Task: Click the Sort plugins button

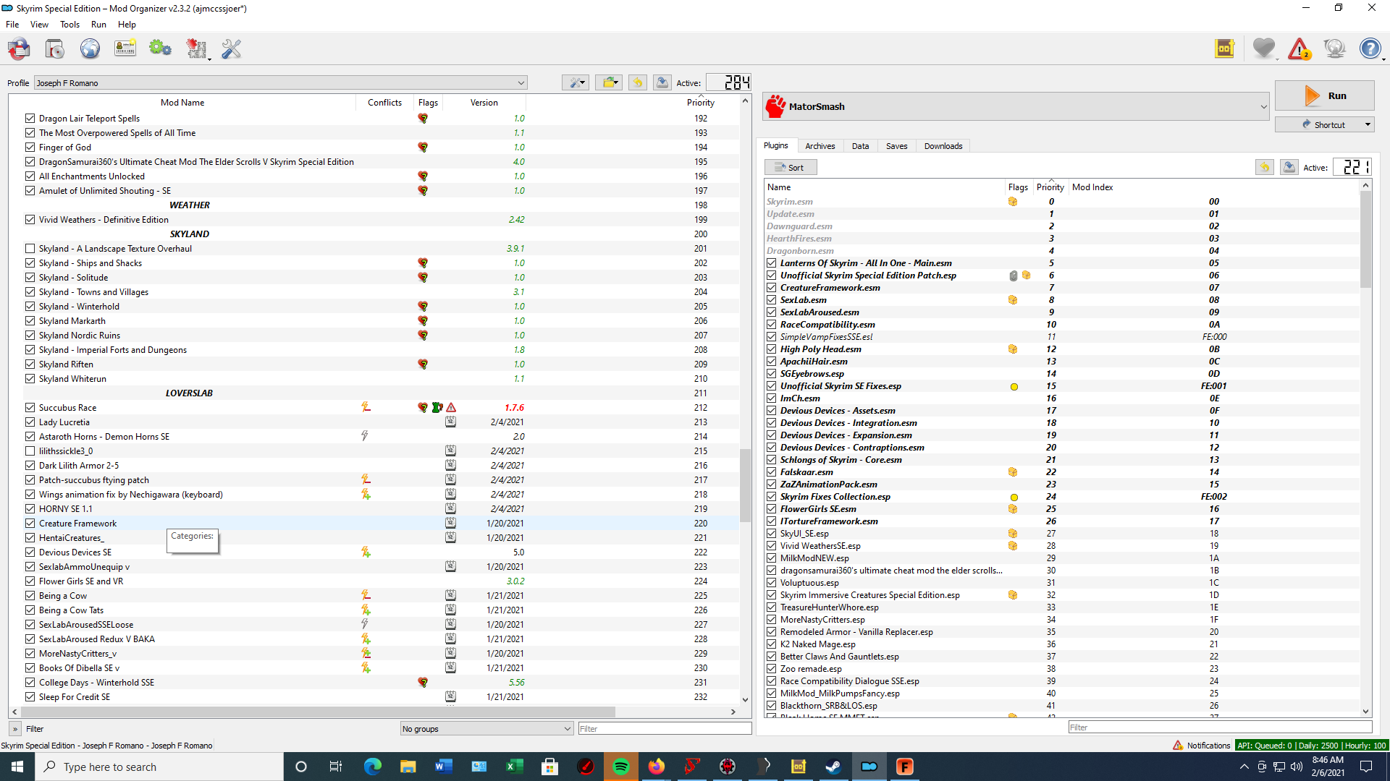Action: 790,168
